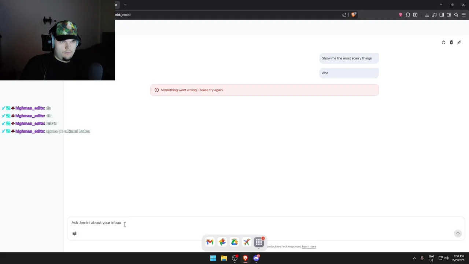Open the Windows Start menu
Image resolution: width=469 pixels, height=264 pixels.
[x=213, y=258]
